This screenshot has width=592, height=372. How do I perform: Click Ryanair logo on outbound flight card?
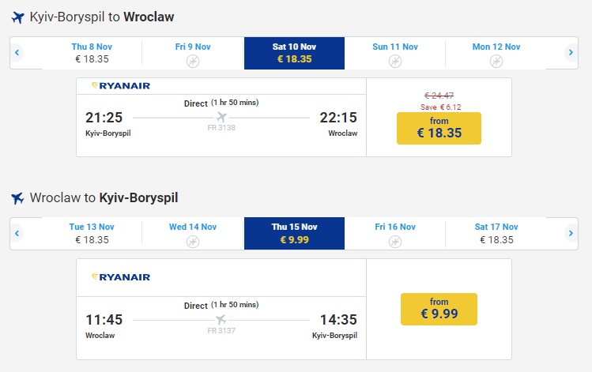pyautogui.click(x=120, y=85)
